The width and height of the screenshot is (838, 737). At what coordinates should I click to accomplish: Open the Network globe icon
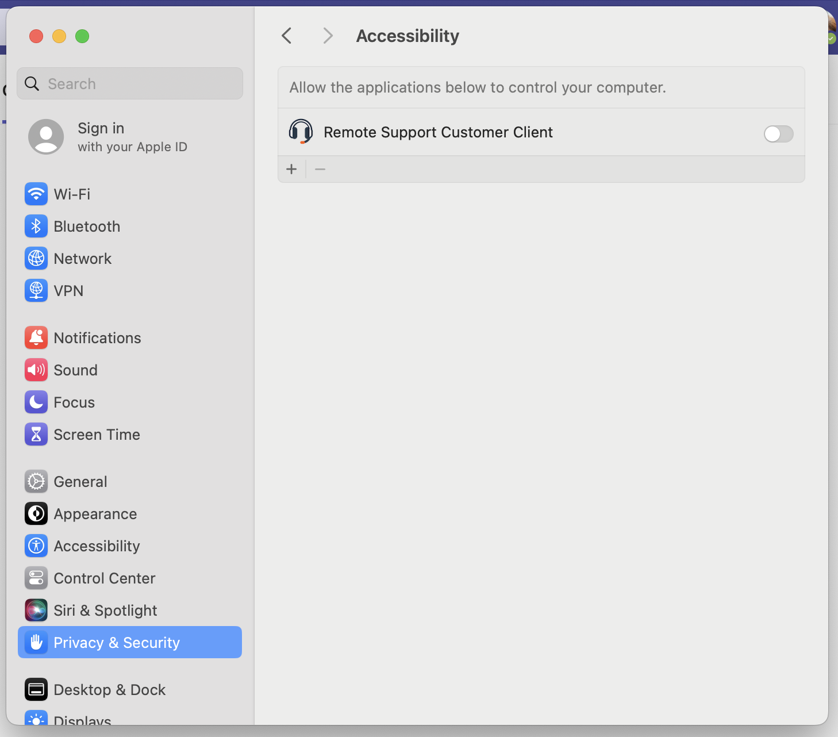click(x=36, y=259)
